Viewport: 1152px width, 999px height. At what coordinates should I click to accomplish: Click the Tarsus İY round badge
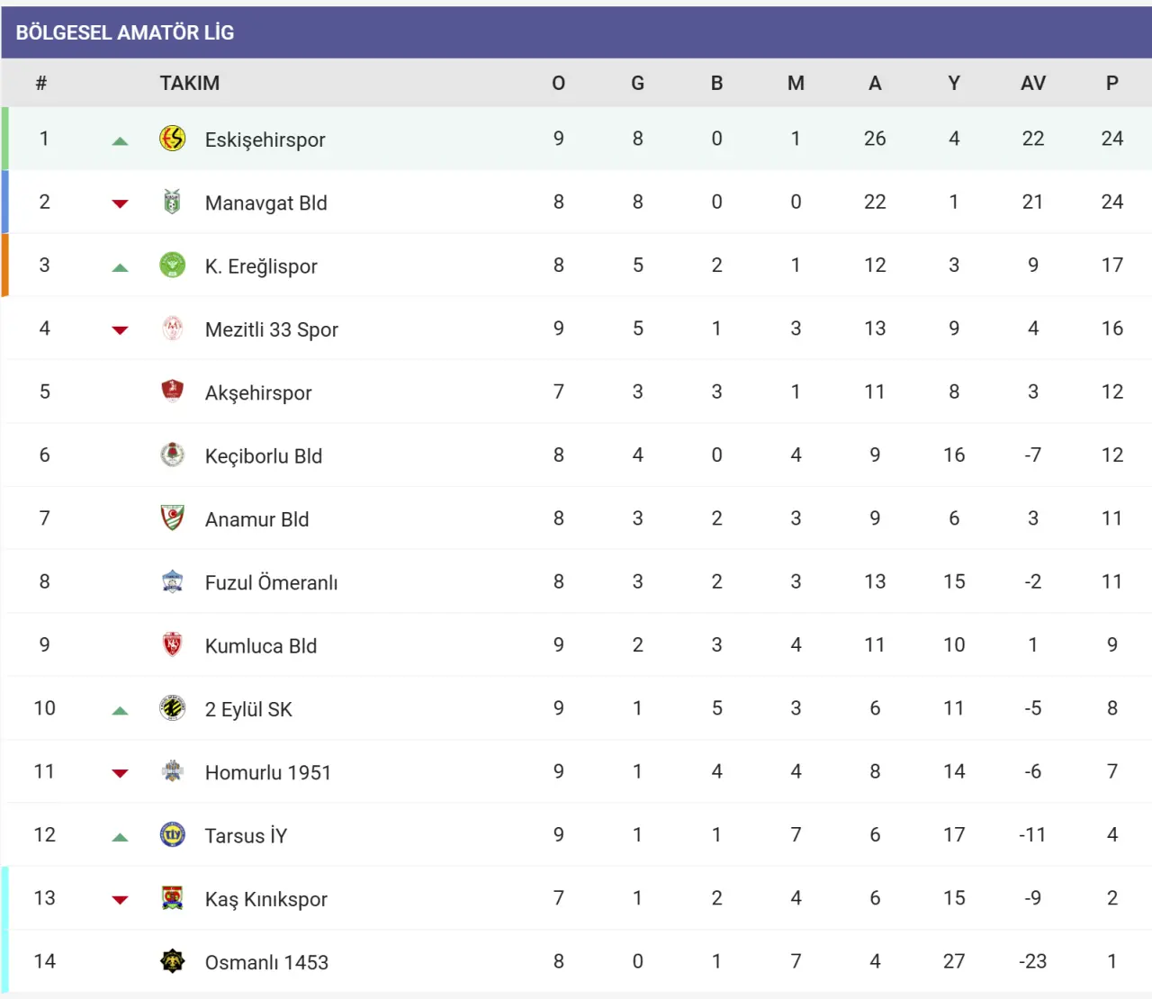coord(172,835)
